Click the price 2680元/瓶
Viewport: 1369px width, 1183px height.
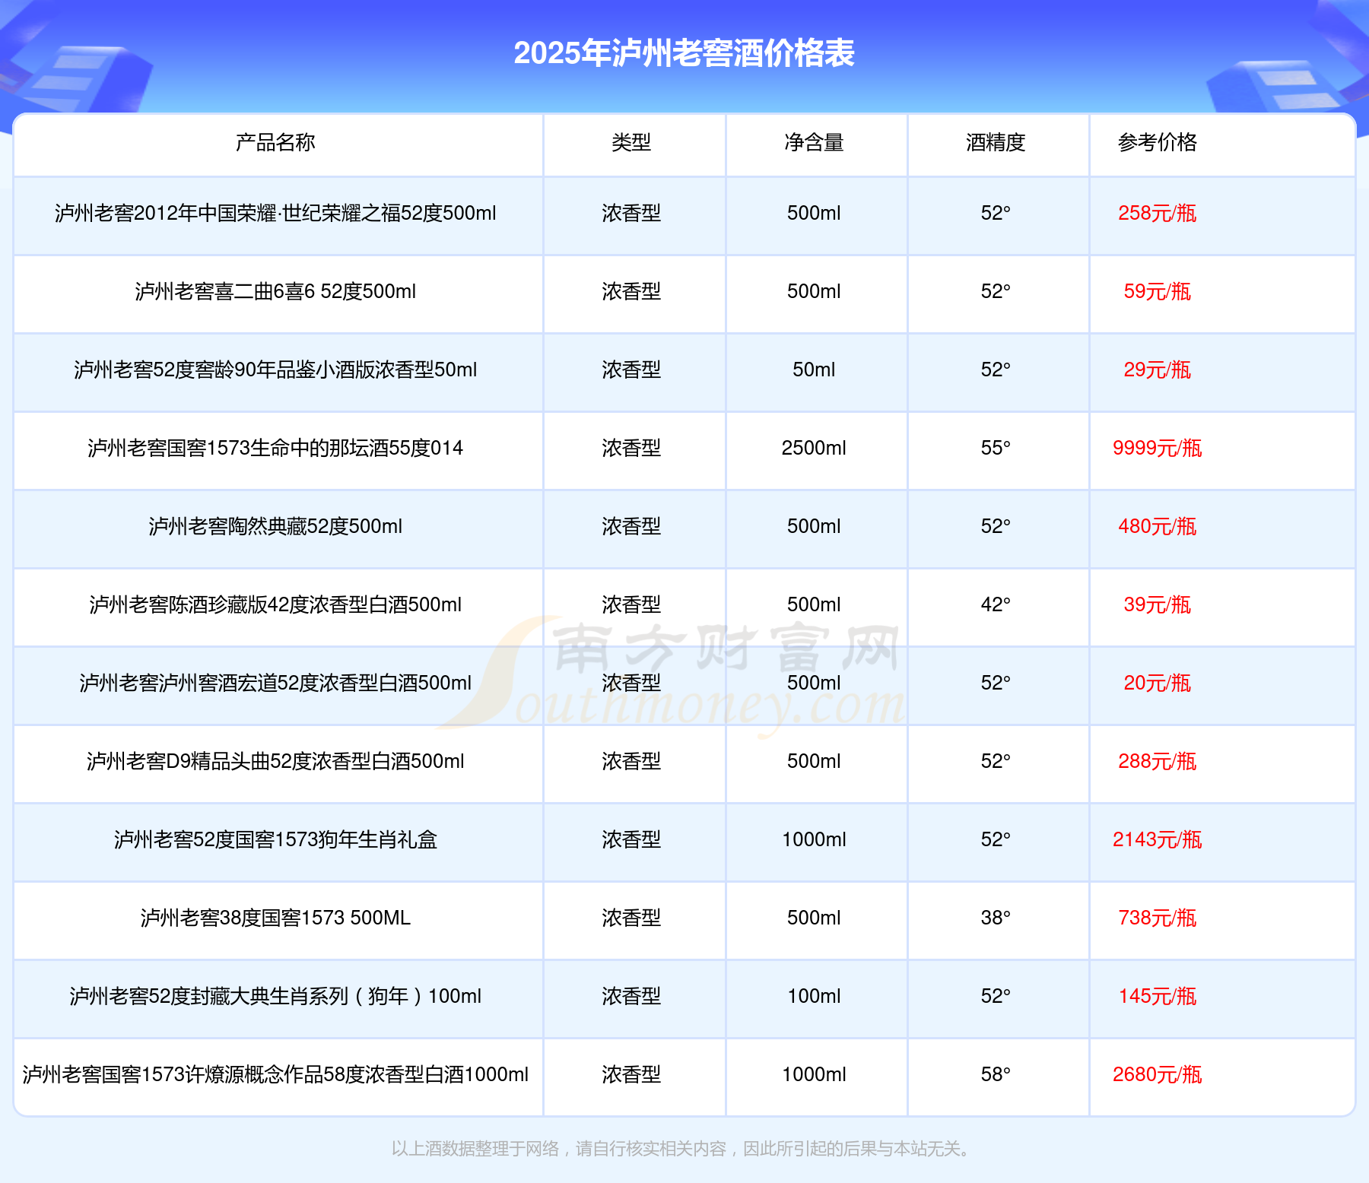click(1158, 1074)
